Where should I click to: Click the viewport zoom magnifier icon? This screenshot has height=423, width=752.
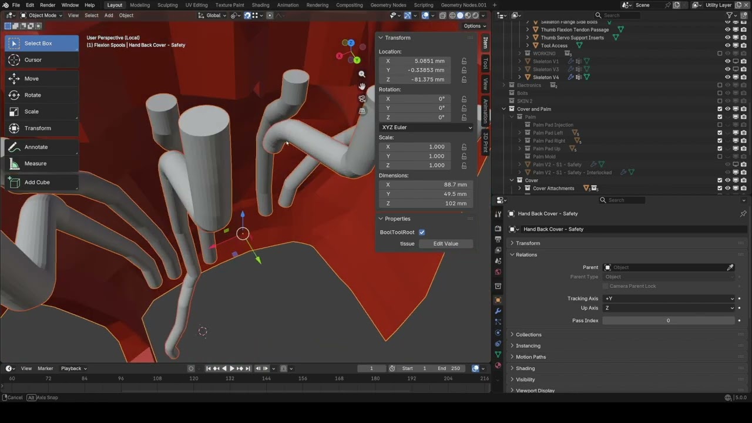coord(362,74)
